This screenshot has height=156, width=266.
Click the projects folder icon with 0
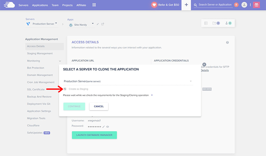216,23
